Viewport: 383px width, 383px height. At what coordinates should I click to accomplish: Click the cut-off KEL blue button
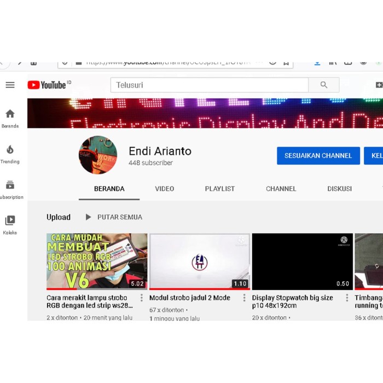tap(374, 155)
